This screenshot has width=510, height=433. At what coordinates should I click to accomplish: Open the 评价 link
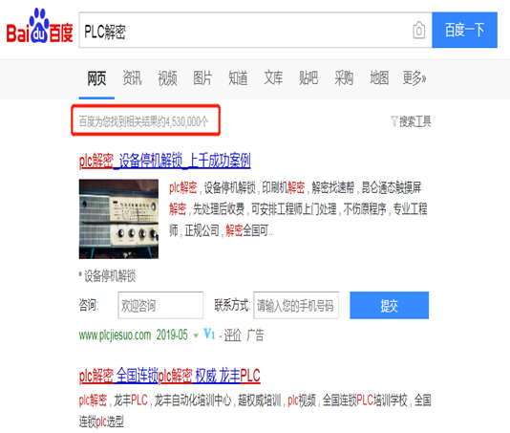(233, 335)
